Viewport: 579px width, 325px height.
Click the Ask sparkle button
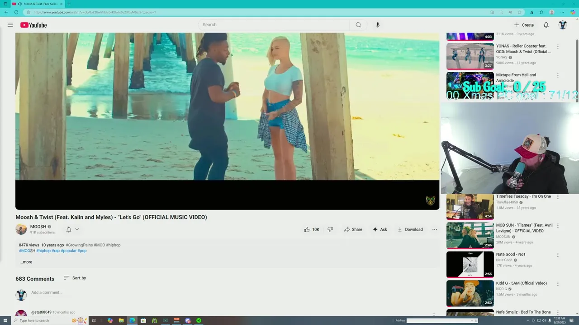(380, 229)
